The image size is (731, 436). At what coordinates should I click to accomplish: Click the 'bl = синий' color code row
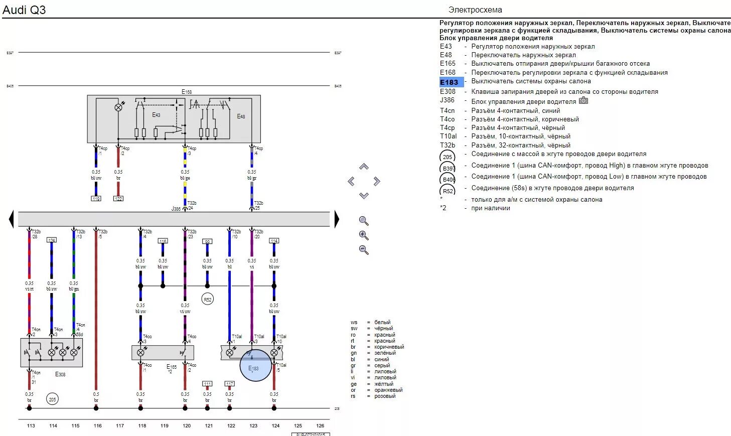coord(370,360)
